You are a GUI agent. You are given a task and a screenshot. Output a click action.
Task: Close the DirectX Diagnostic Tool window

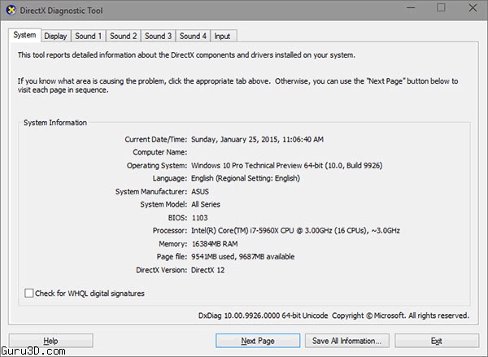473,8
